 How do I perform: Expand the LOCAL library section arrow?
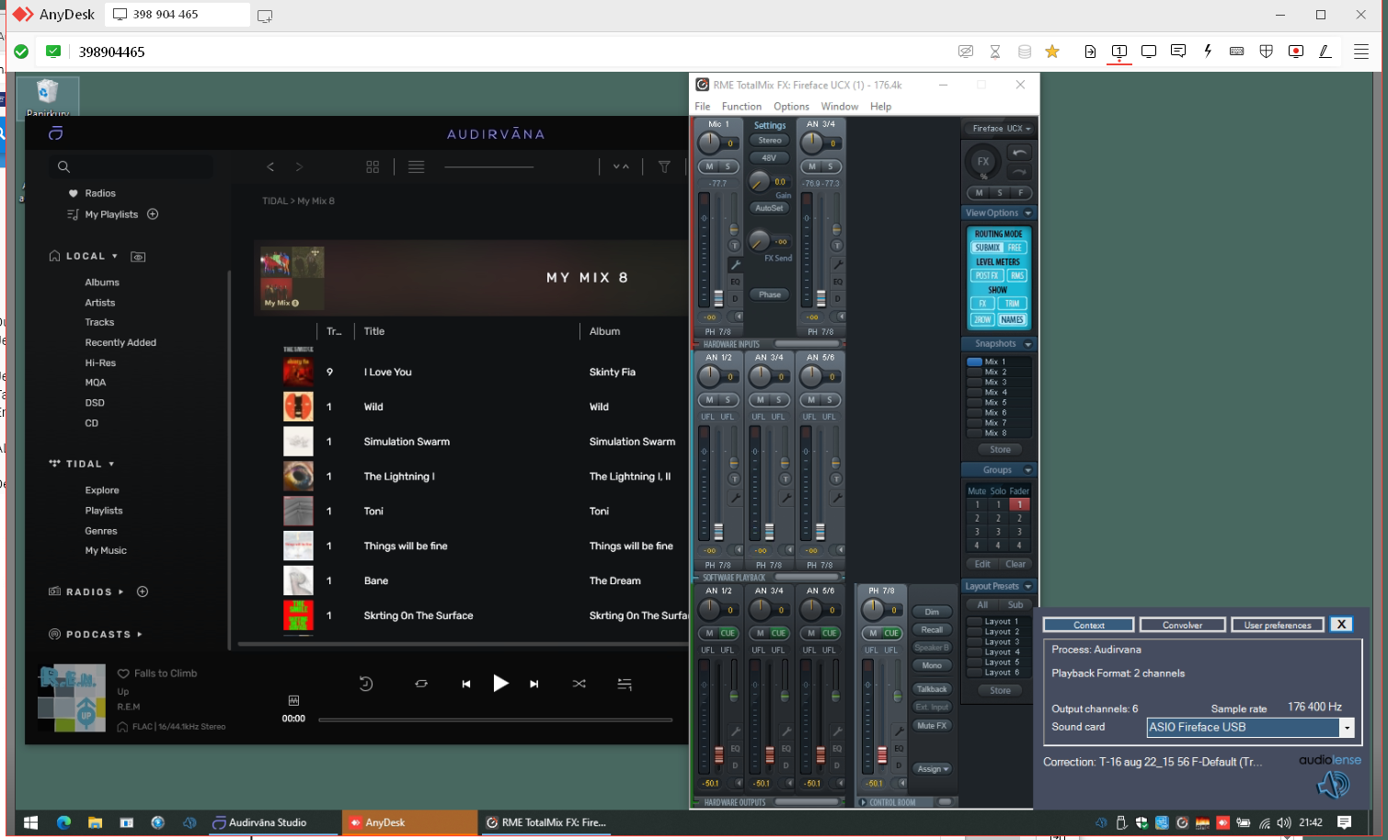(x=115, y=256)
